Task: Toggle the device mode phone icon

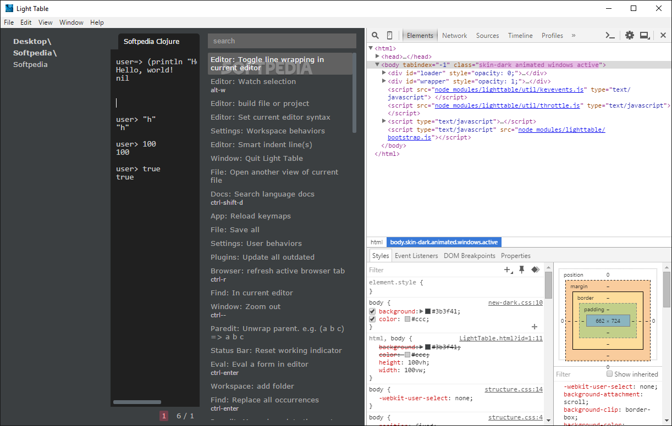Action: [389, 35]
